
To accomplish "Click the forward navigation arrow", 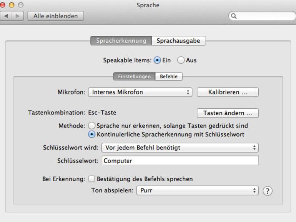I will click(18, 16).
